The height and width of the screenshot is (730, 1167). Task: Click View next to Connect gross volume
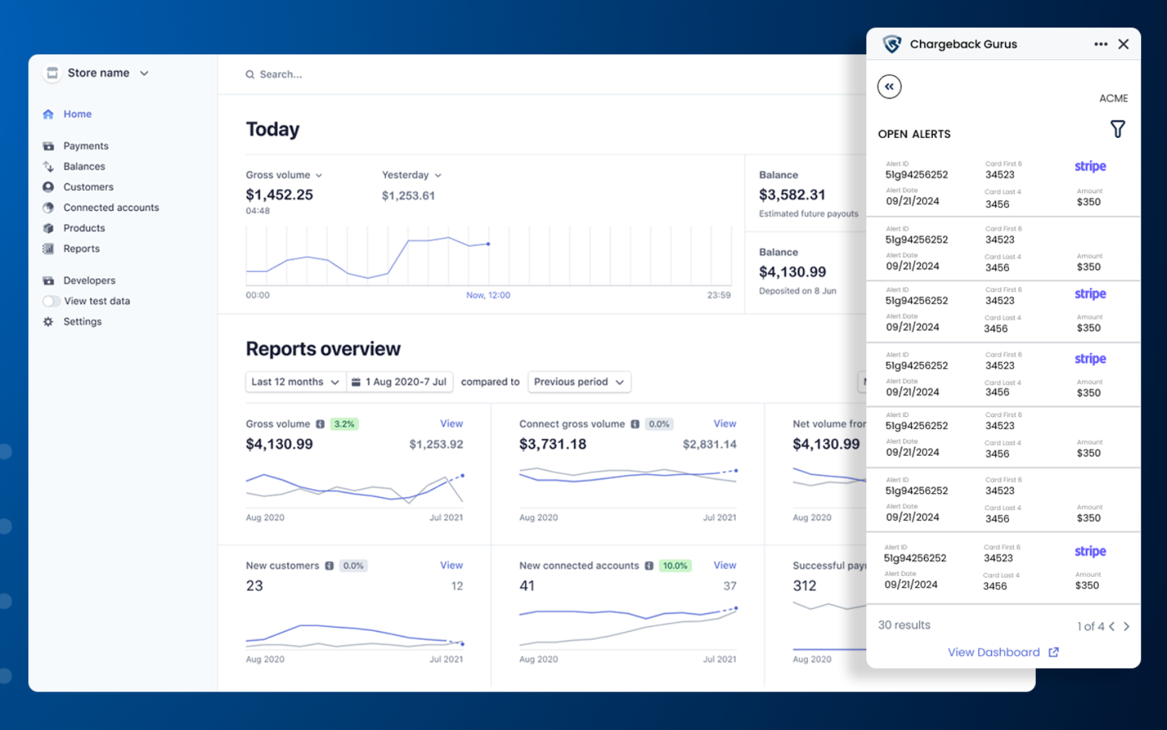click(x=724, y=424)
